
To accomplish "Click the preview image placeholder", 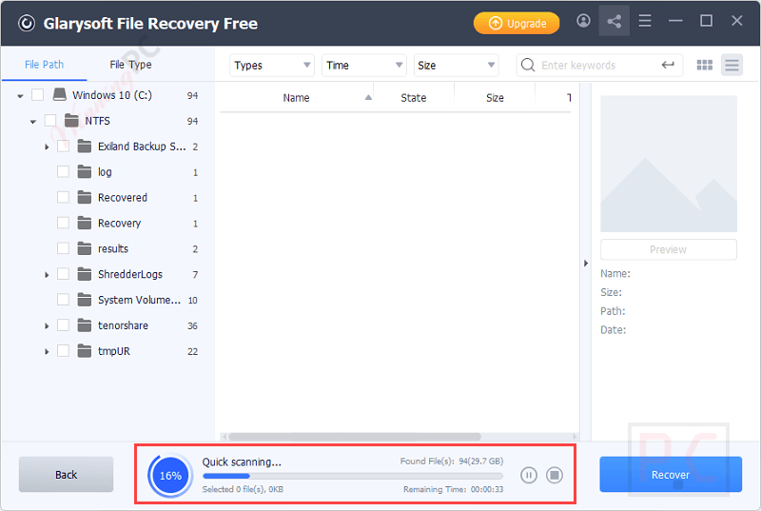I will pyautogui.click(x=669, y=164).
